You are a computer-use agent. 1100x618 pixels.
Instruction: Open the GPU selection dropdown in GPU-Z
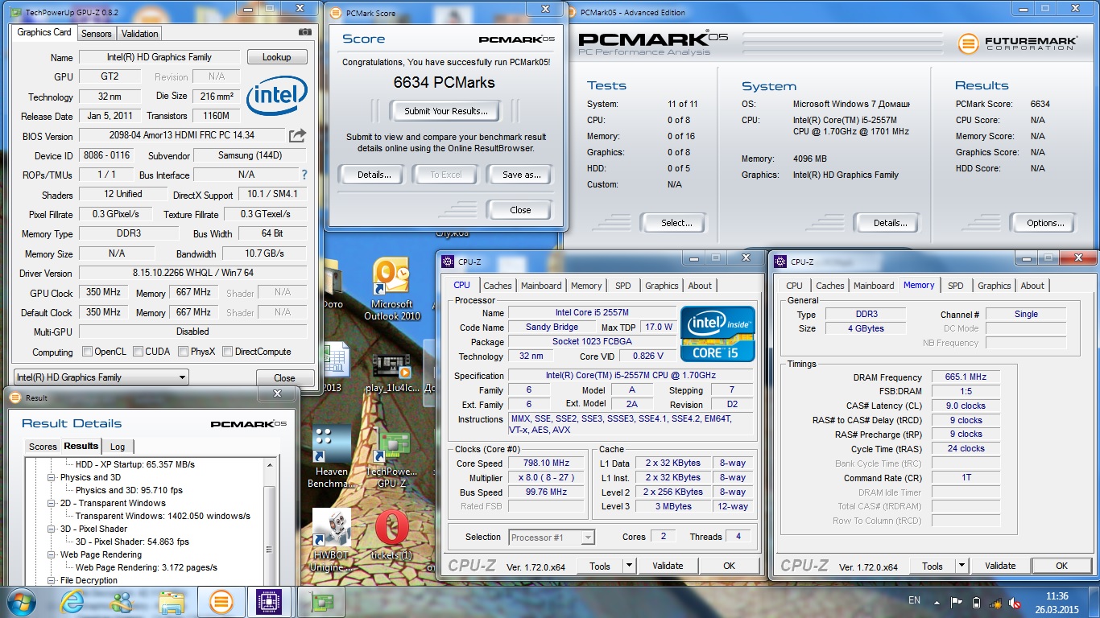point(101,377)
